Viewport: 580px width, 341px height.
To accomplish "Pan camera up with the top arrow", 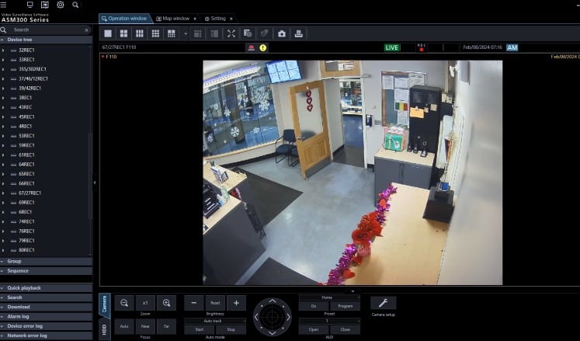I will point(273,301).
